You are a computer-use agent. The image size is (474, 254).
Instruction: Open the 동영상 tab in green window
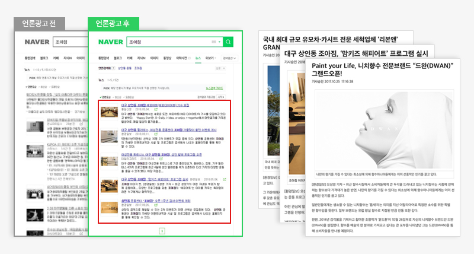[167, 58]
